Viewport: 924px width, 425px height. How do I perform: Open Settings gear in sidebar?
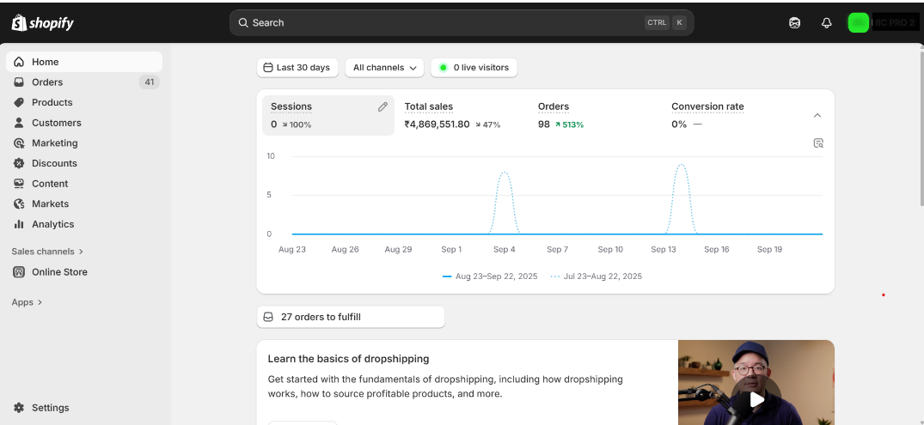tap(19, 408)
